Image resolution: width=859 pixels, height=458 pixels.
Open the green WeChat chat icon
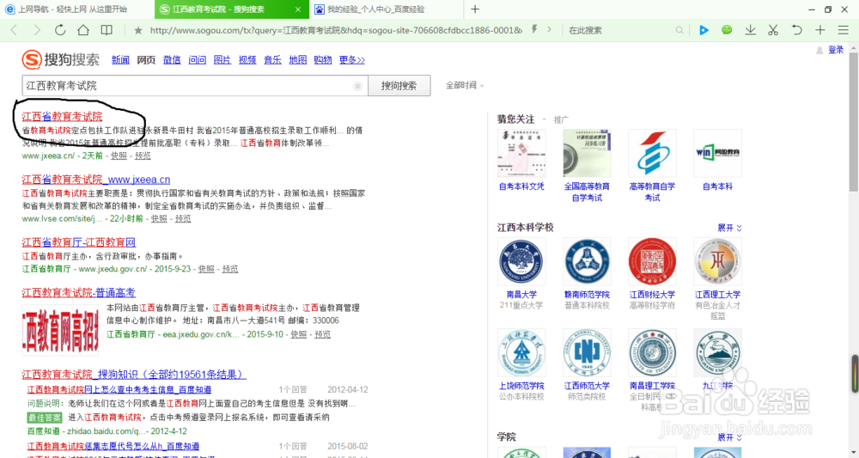[727, 30]
